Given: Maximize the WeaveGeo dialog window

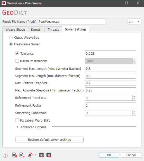Looking at the screenshot, I should (x=127, y=3).
